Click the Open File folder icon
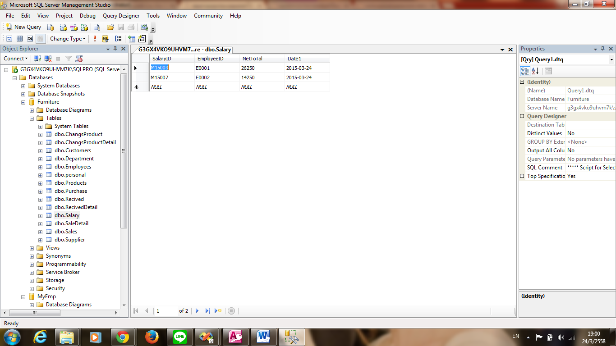The height and width of the screenshot is (346, 616). pos(110,27)
